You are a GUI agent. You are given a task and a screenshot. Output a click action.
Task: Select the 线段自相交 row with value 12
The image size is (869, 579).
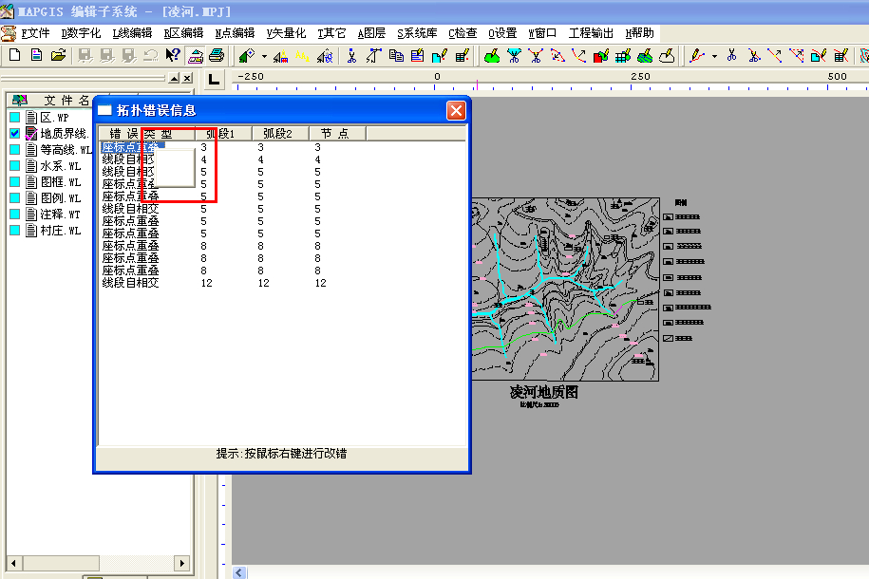coord(131,283)
